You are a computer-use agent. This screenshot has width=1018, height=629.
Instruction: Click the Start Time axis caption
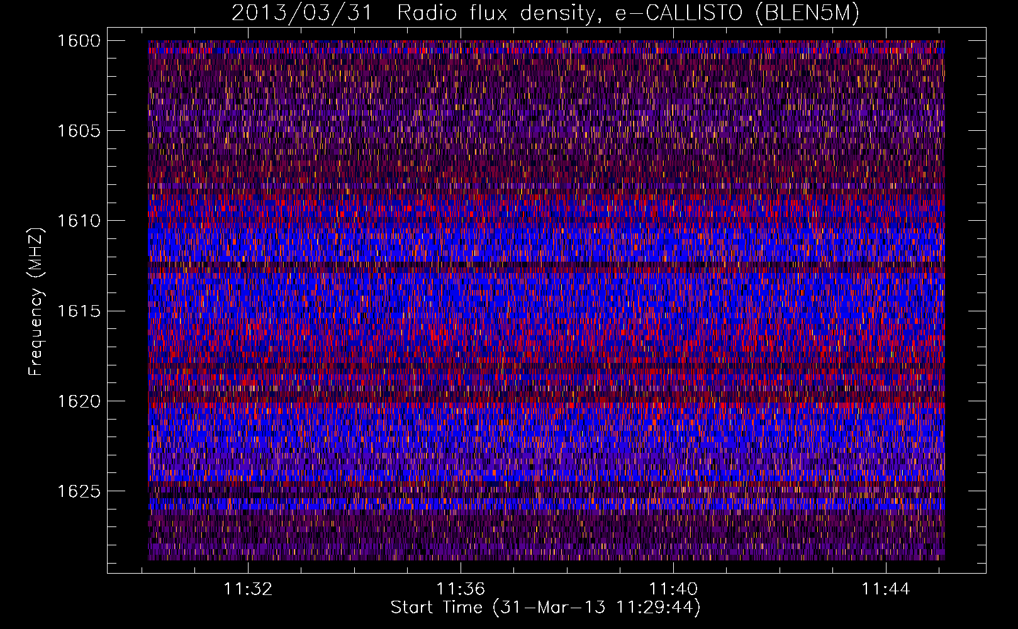pyautogui.click(x=545, y=608)
